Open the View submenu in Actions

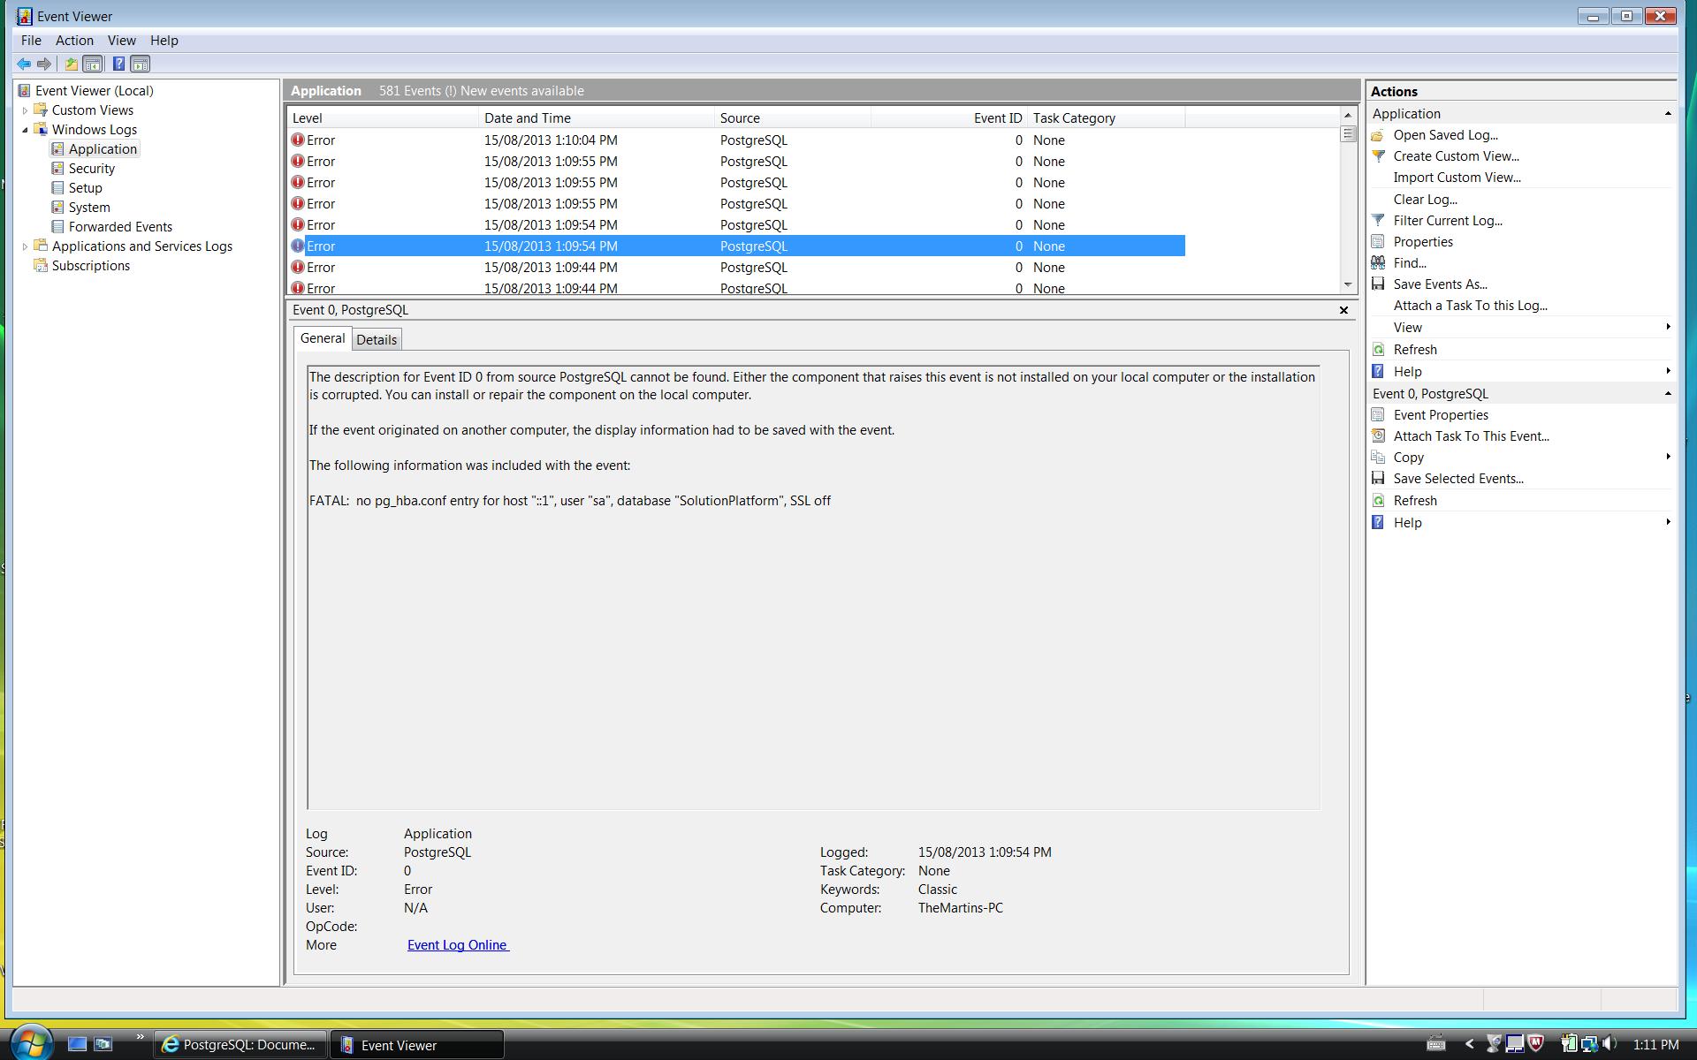point(1407,328)
